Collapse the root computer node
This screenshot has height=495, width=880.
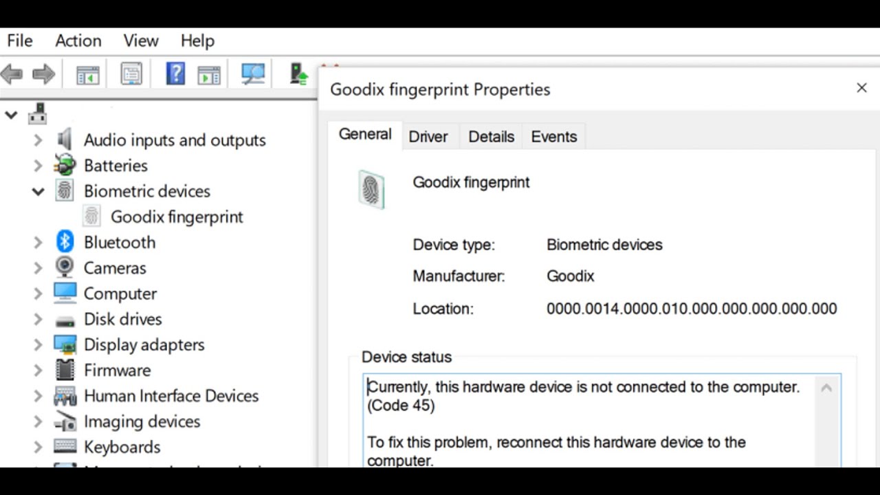coord(11,115)
